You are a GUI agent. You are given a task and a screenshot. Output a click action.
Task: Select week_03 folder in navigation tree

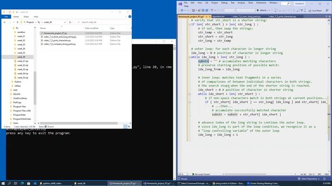[21, 44]
